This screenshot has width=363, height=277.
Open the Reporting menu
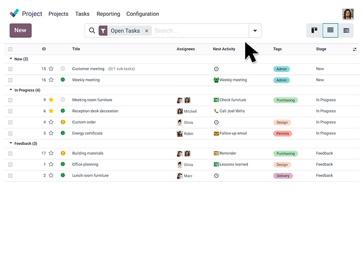(x=108, y=14)
